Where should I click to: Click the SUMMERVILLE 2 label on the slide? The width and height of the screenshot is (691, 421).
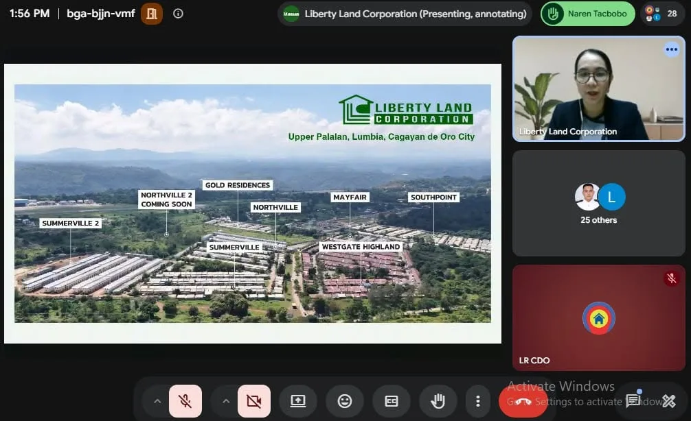pyautogui.click(x=71, y=224)
